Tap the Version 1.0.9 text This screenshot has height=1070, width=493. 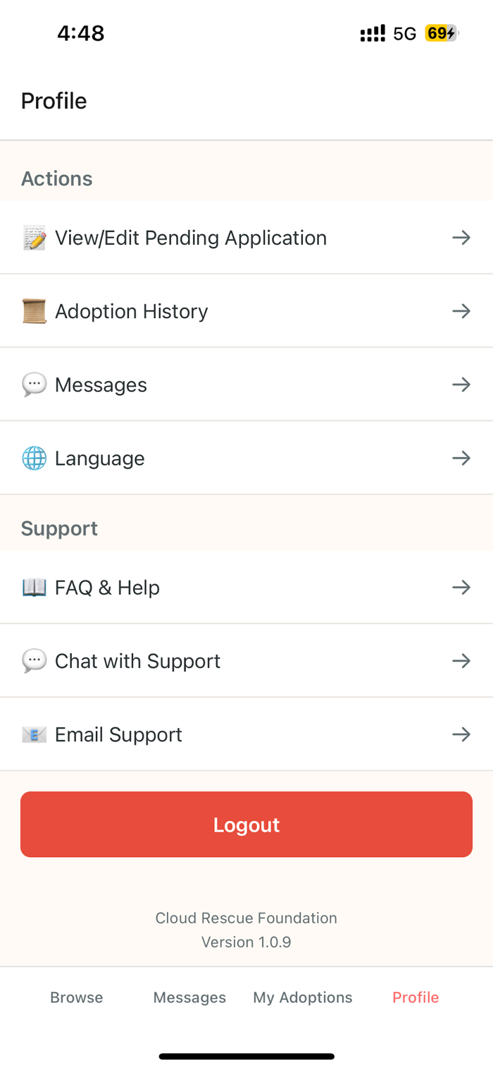[246, 942]
